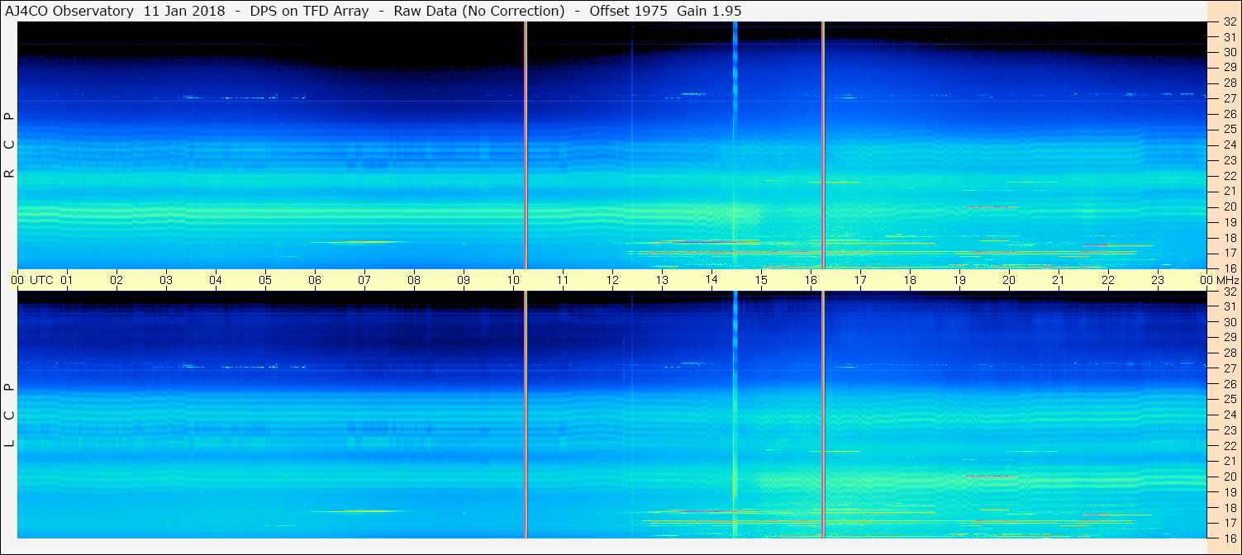Select the 19 hour label on time axis

(959, 280)
